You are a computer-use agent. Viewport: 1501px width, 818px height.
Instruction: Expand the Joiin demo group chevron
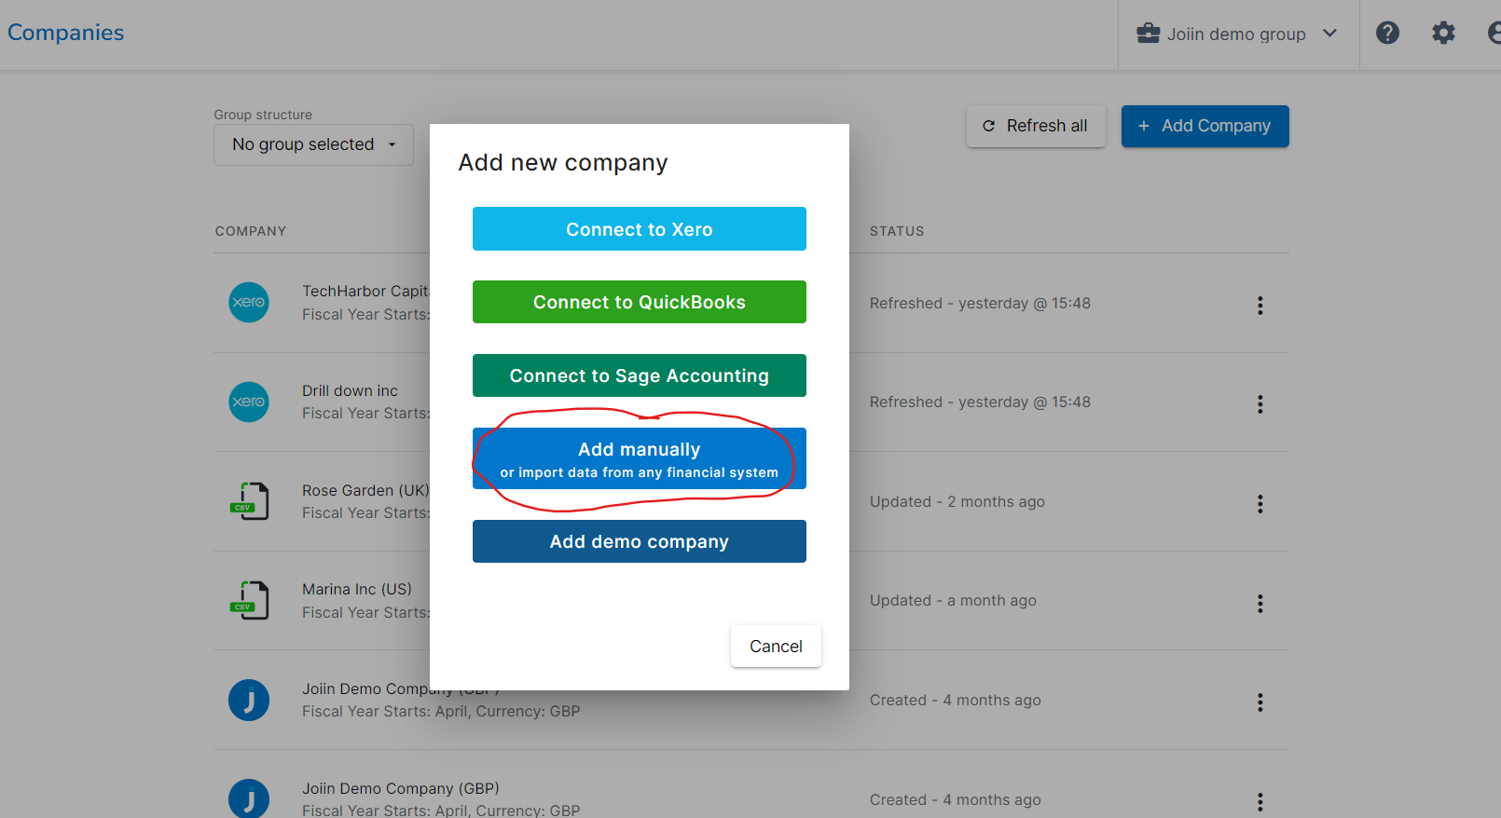coord(1330,34)
